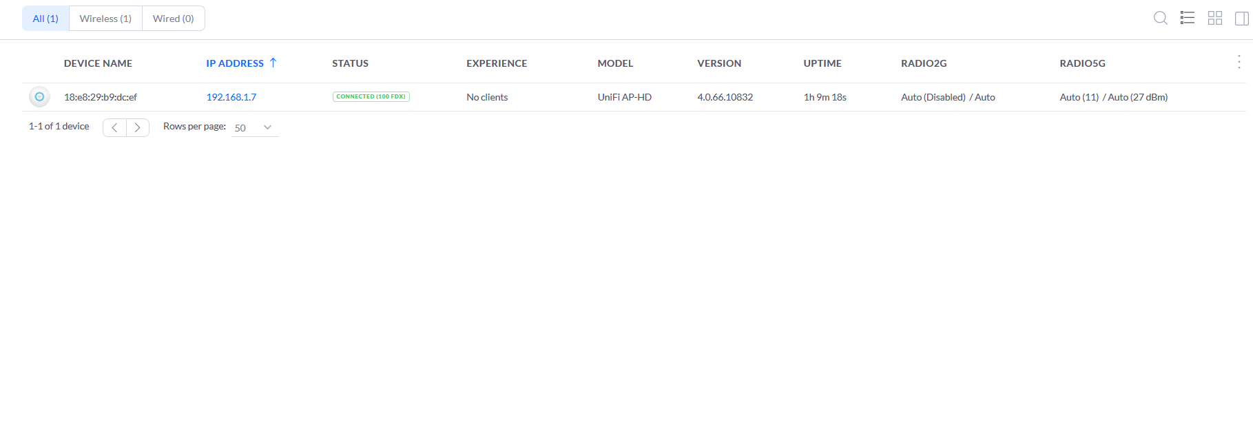Sort by Status column
The width and height of the screenshot is (1253, 422).
[350, 63]
